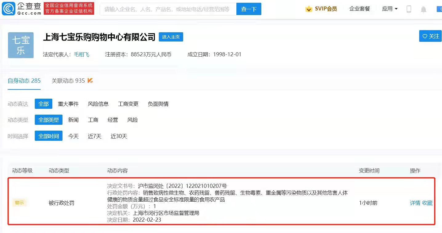Select 工商变更 filter

click(128, 104)
